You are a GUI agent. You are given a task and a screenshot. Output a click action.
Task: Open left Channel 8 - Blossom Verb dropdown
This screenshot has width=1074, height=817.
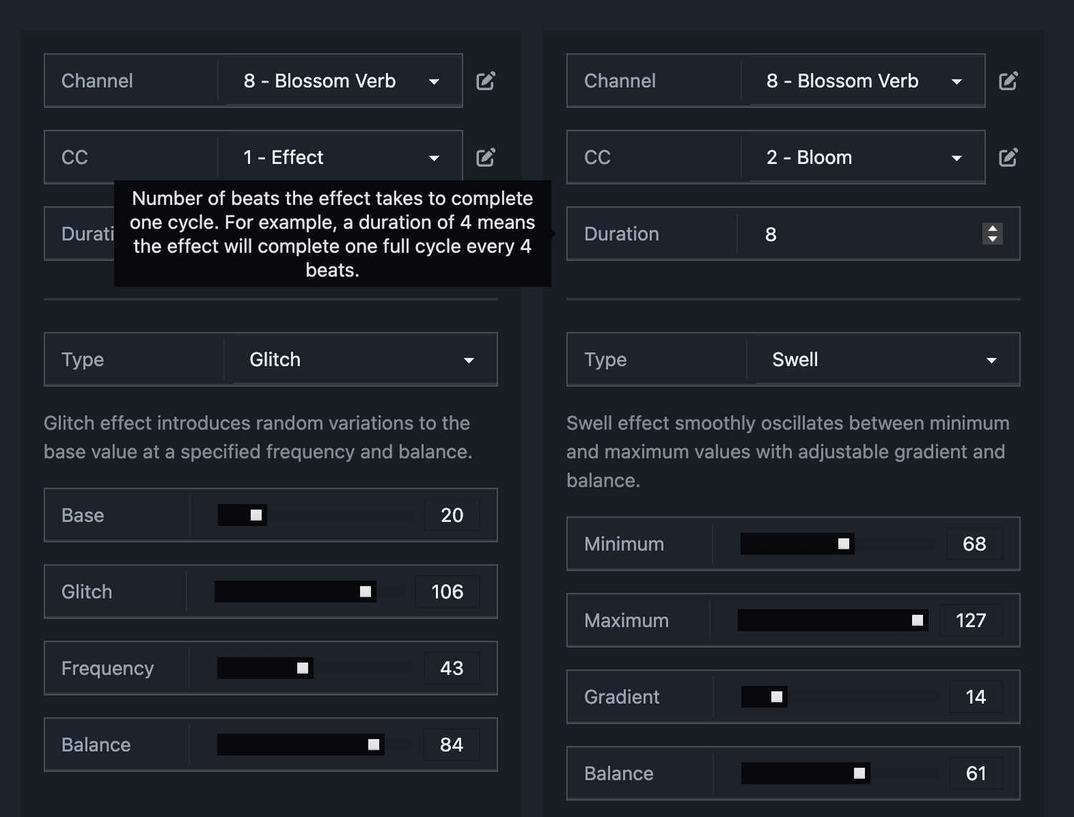pos(341,81)
